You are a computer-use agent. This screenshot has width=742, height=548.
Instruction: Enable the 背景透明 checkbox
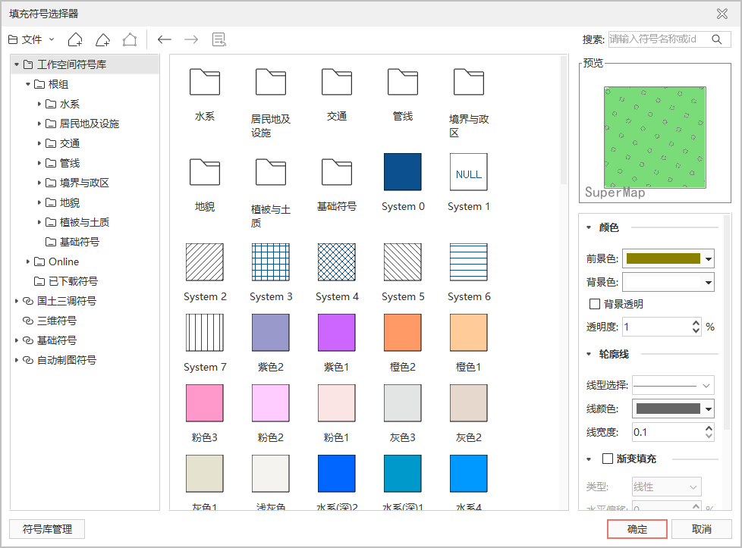[596, 304]
